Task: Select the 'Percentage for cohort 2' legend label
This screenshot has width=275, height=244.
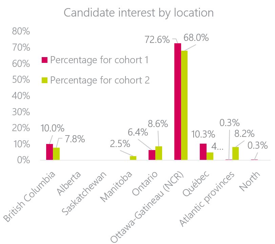Action: (100, 80)
